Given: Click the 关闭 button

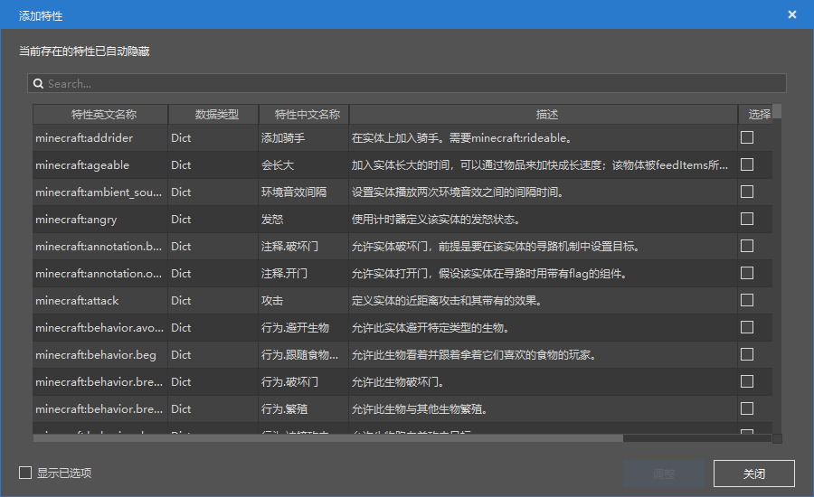Looking at the screenshot, I should coord(753,474).
